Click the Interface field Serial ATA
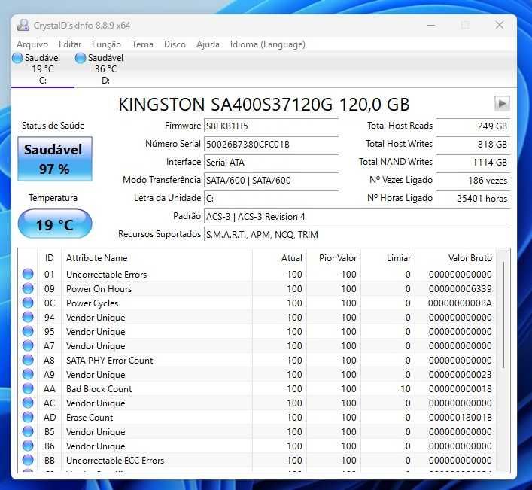 [271, 162]
